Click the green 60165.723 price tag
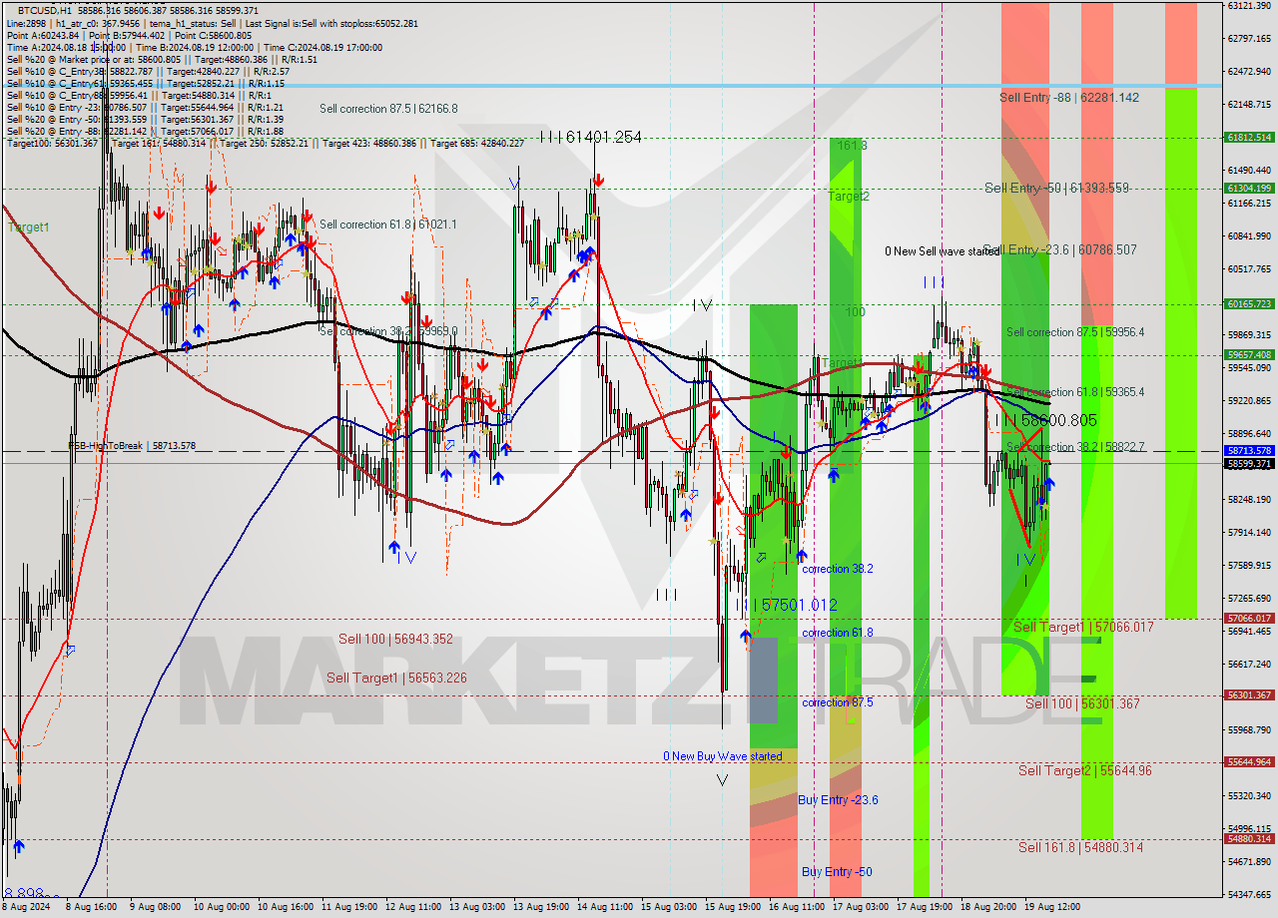Image resolution: width=1278 pixels, height=918 pixels. pos(1249,304)
